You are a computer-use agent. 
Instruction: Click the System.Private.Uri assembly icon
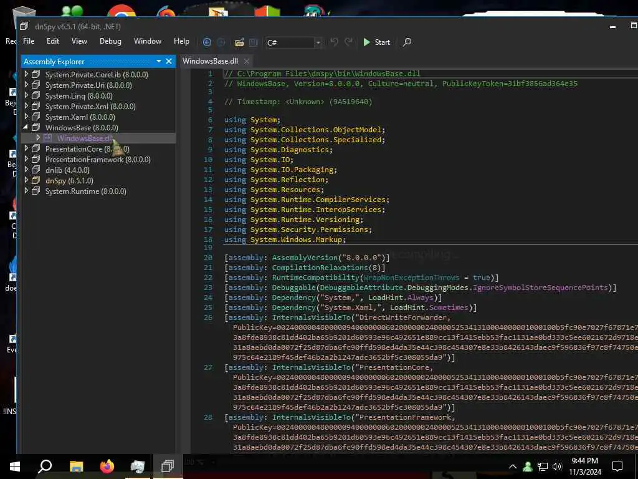pos(36,85)
